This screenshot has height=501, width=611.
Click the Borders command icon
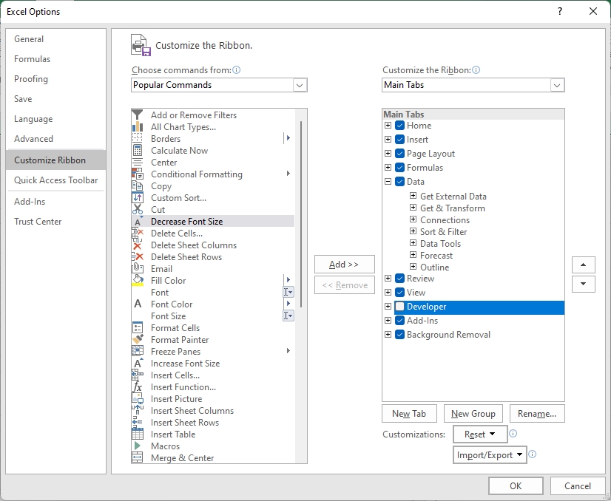[137, 139]
